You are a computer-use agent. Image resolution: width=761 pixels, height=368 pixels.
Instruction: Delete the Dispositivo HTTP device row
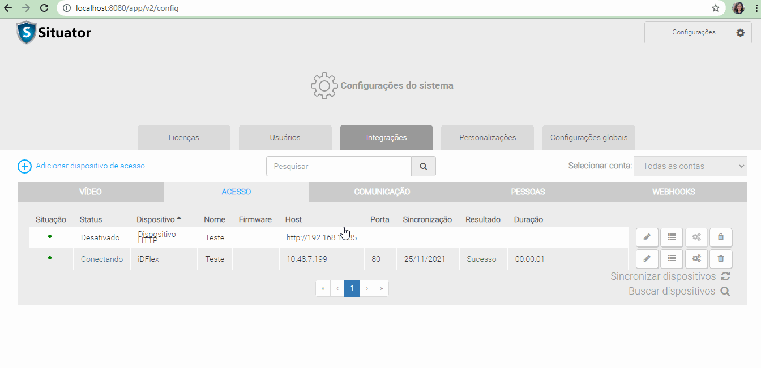point(720,237)
